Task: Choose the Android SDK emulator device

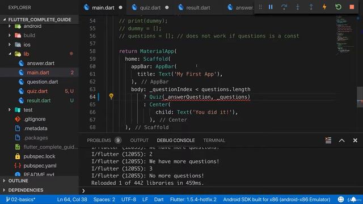Action: click(277, 199)
